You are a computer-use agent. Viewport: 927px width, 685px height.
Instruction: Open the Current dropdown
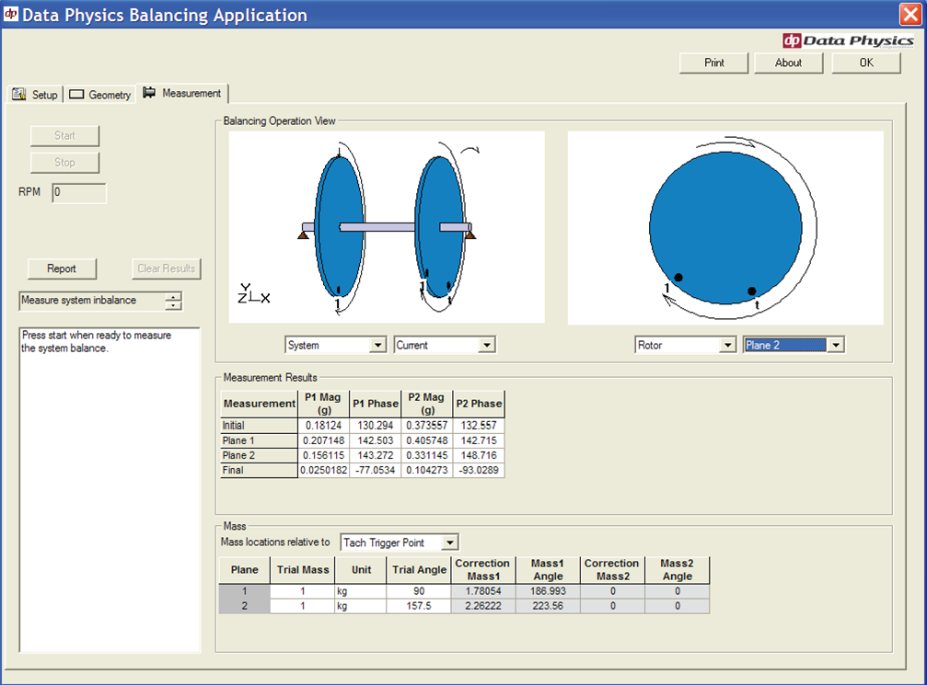[x=487, y=345]
